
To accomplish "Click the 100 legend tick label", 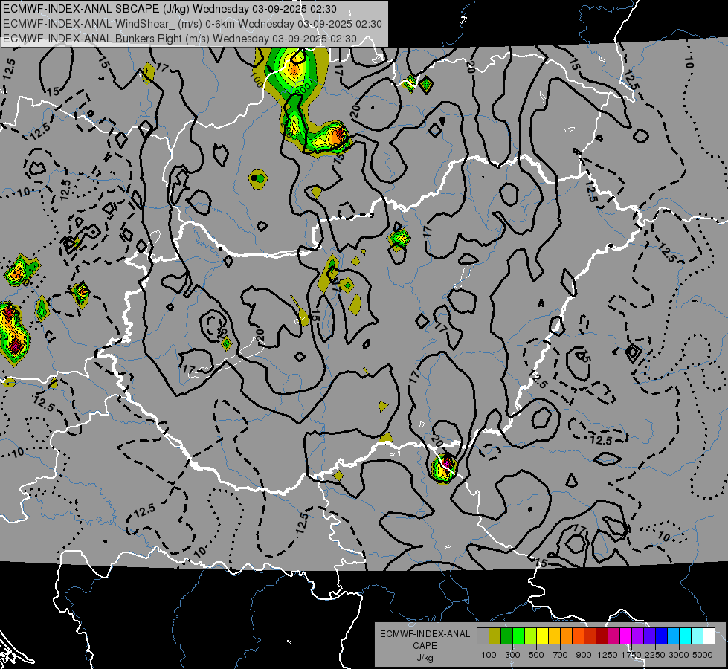I will 489,655.
